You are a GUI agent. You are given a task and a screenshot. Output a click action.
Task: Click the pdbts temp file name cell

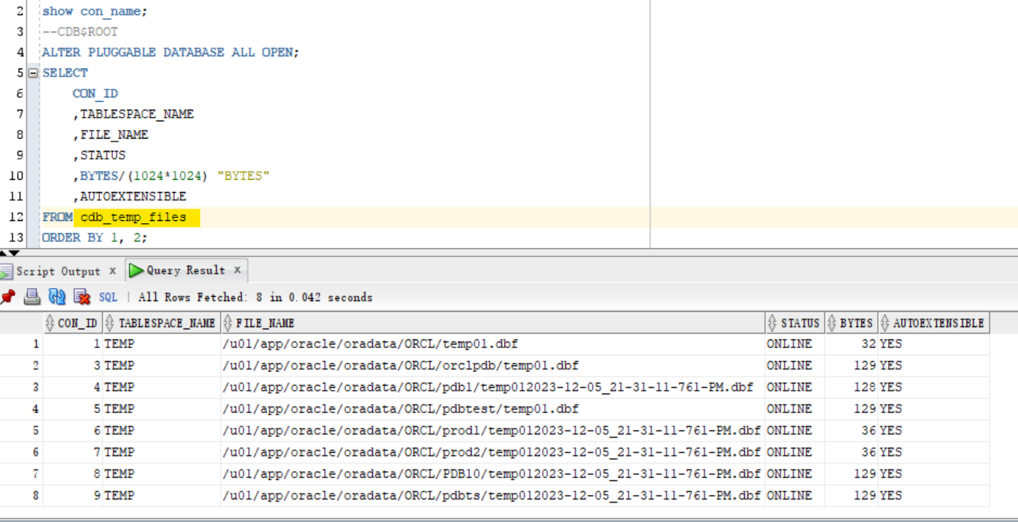[x=492, y=495]
